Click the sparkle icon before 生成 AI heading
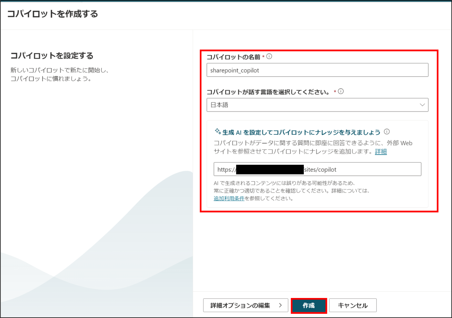Image resolution: width=452 pixels, height=318 pixels. coord(218,131)
